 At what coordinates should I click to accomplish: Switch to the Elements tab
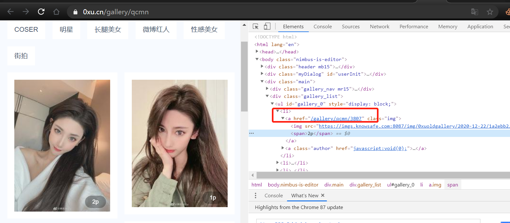[293, 27]
